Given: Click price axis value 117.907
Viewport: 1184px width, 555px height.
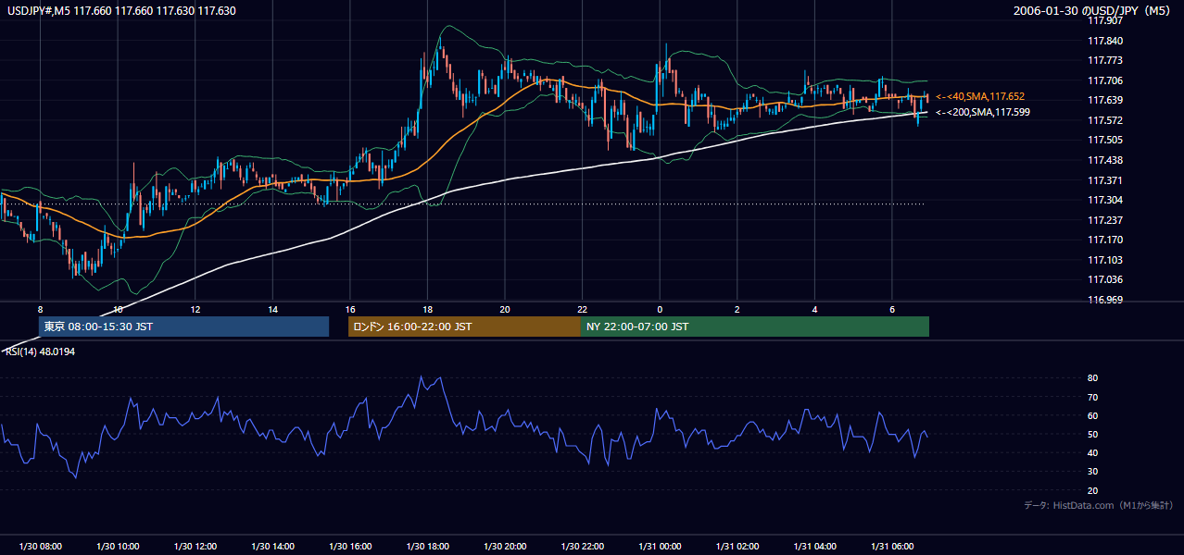Looking at the screenshot, I should coord(1104,20).
